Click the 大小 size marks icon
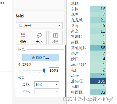This screenshot has width=117, height=104. [x=39, y=38]
